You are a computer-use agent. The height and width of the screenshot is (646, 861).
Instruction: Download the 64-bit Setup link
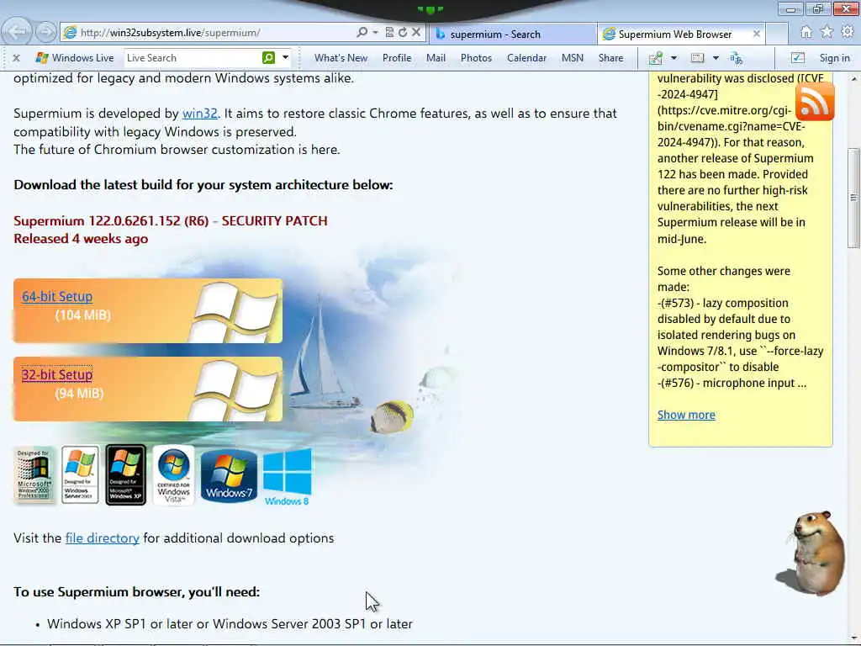[57, 296]
